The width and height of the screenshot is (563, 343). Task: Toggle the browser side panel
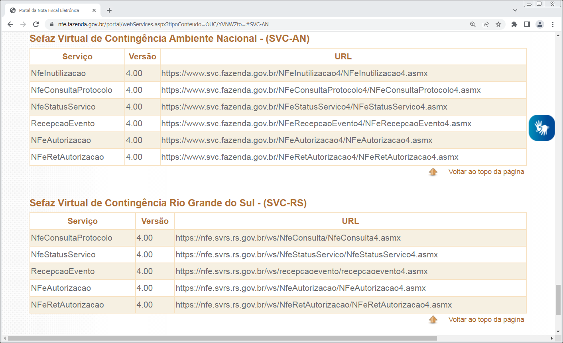pos(527,24)
